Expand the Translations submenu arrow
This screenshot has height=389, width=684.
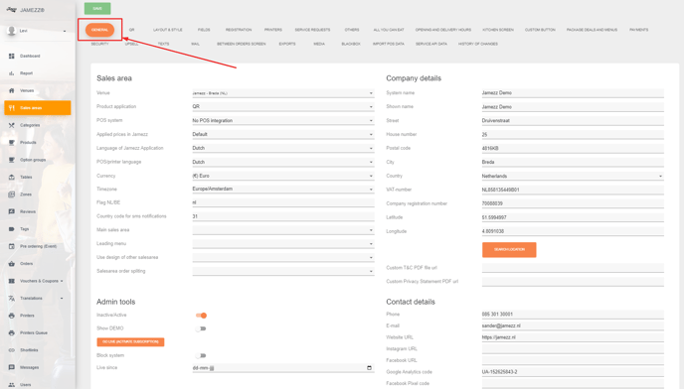[x=62, y=299]
